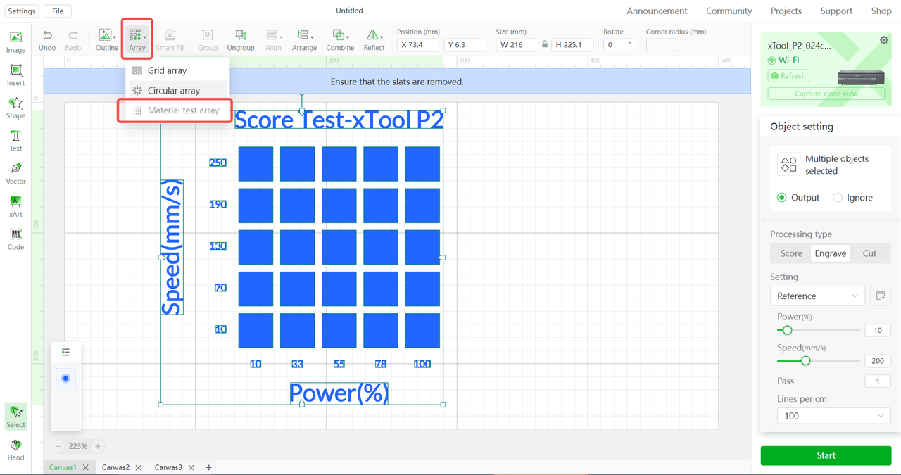Open the Announcement link
The height and width of the screenshot is (475, 901).
[x=657, y=11]
